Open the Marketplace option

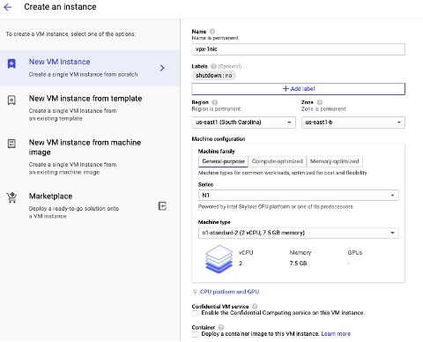(x=90, y=205)
